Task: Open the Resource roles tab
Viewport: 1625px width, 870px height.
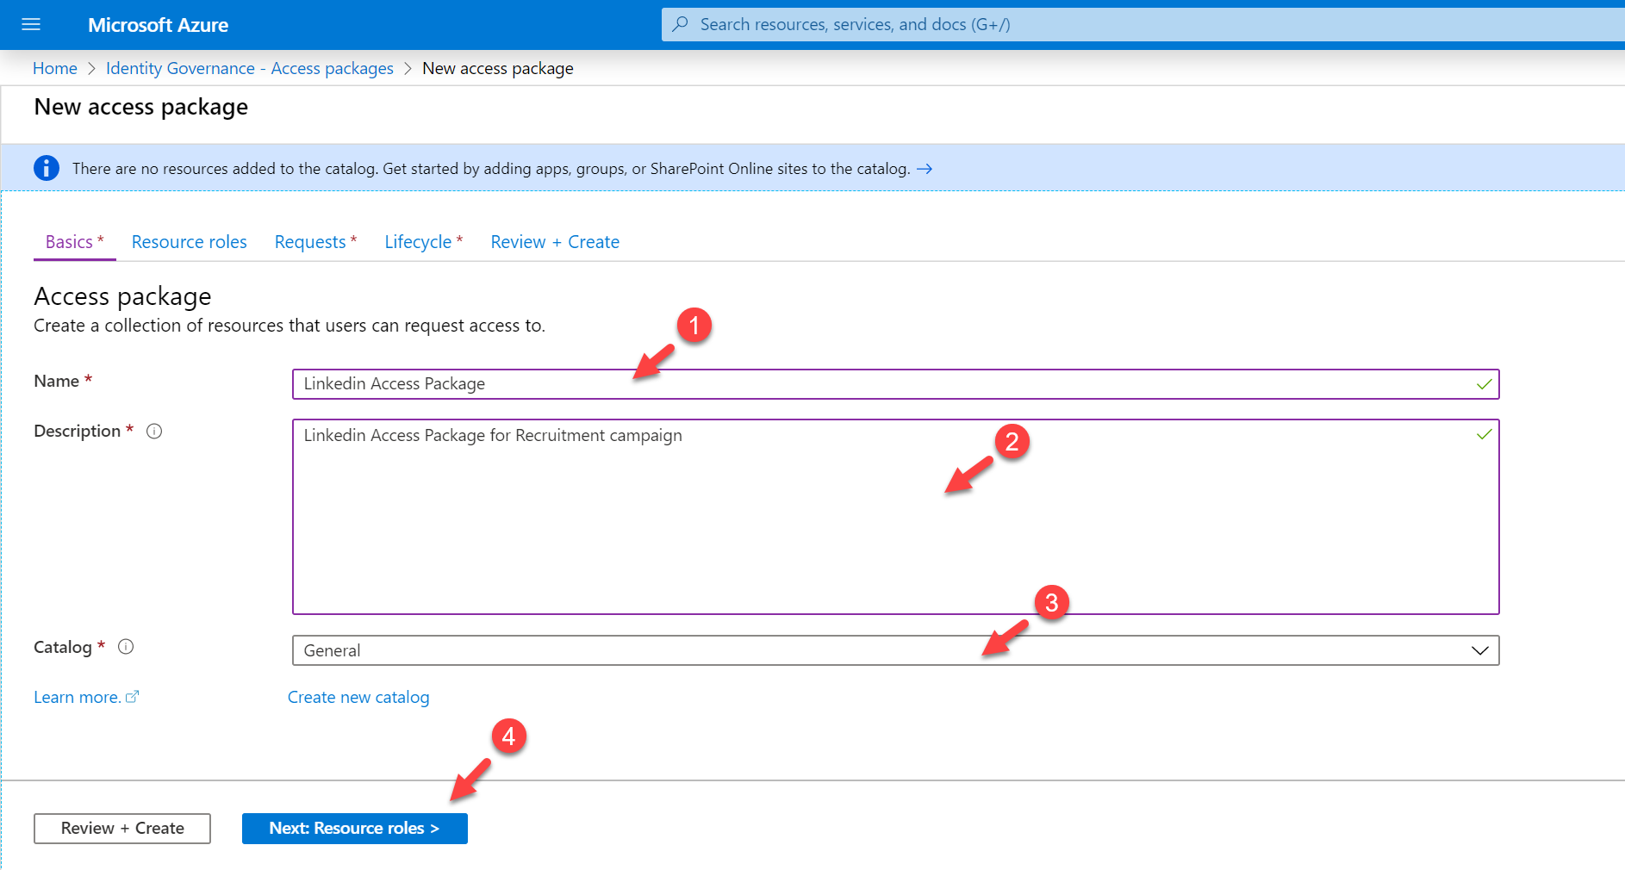Action: click(190, 242)
